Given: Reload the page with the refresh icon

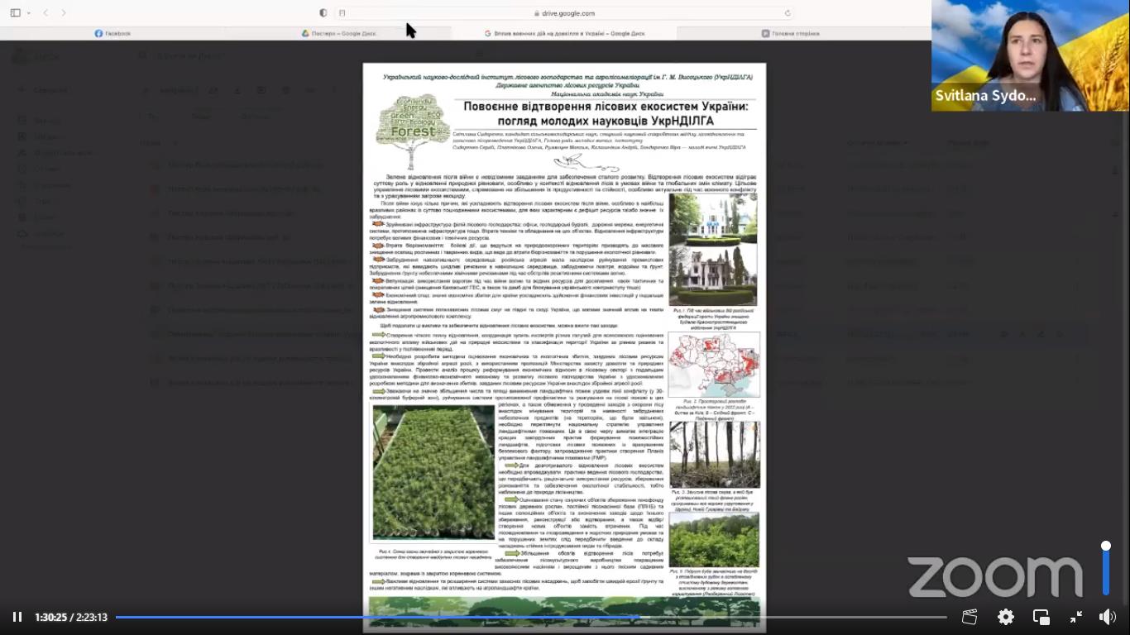Looking at the screenshot, I should pos(788,13).
